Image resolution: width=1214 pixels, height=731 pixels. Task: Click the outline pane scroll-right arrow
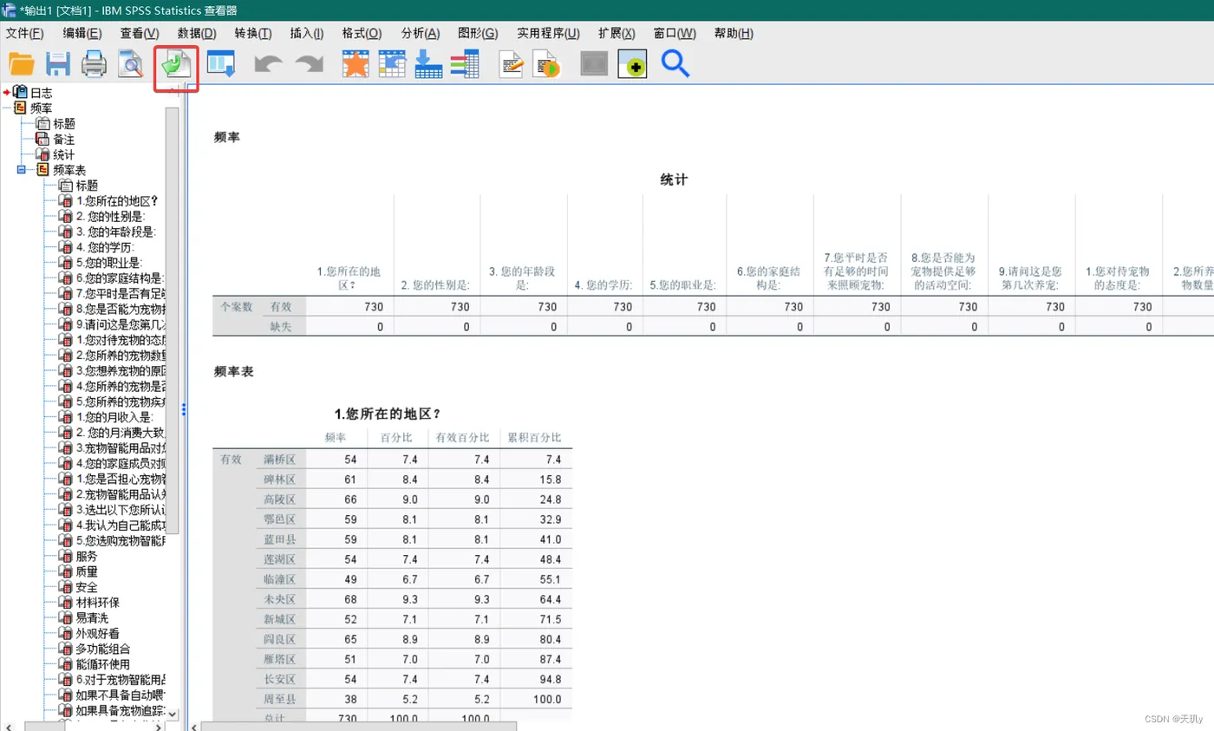tap(159, 726)
